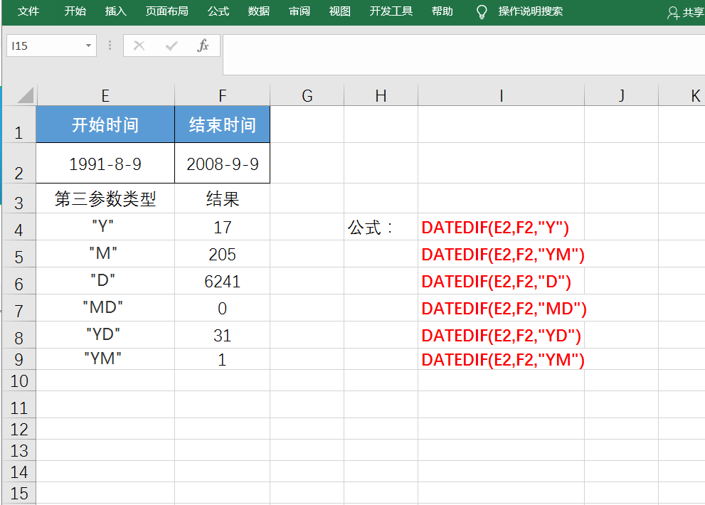Select row 15 header
This screenshot has height=505, width=705.
[18, 493]
